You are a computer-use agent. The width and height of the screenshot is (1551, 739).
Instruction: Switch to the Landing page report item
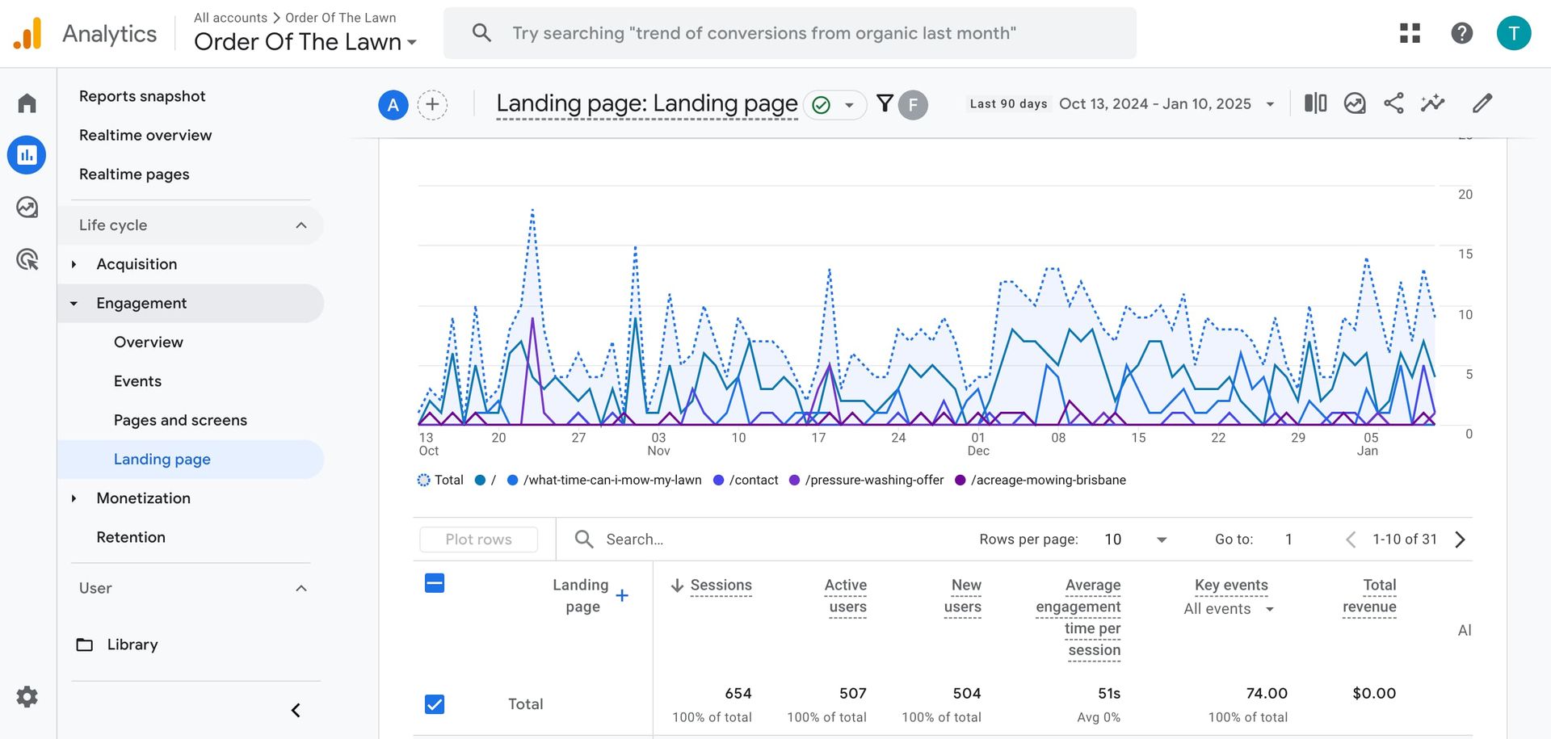tap(162, 459)
